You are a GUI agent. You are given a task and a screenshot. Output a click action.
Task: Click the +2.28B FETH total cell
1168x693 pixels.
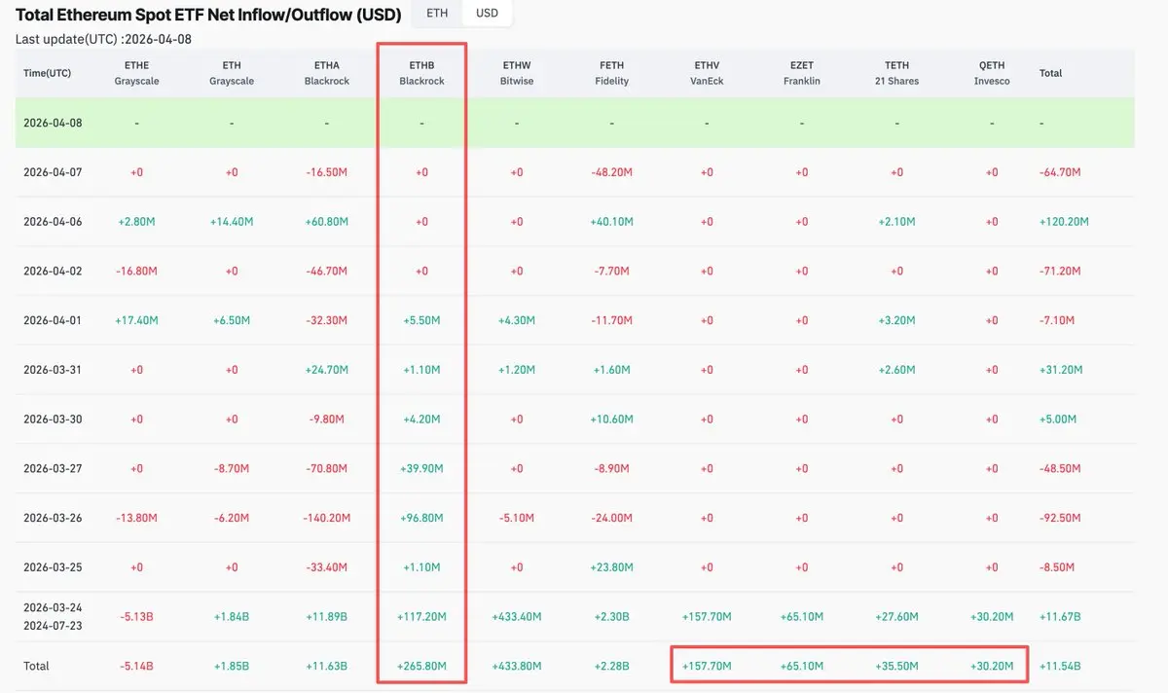coord(611,667)
